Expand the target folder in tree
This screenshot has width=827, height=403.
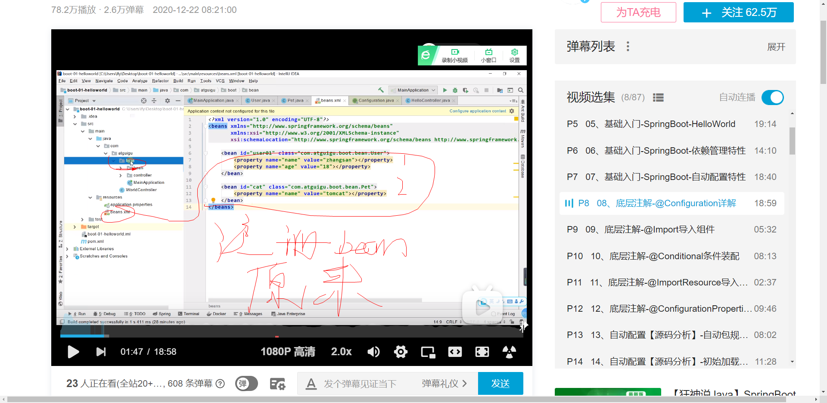75,227
